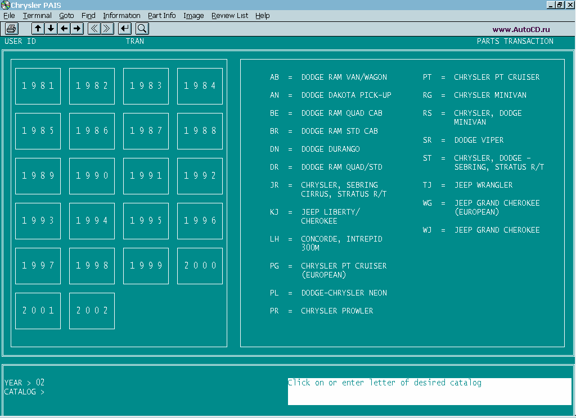
Task: Open the Review List menu
Action: click(x=229, y=15)
